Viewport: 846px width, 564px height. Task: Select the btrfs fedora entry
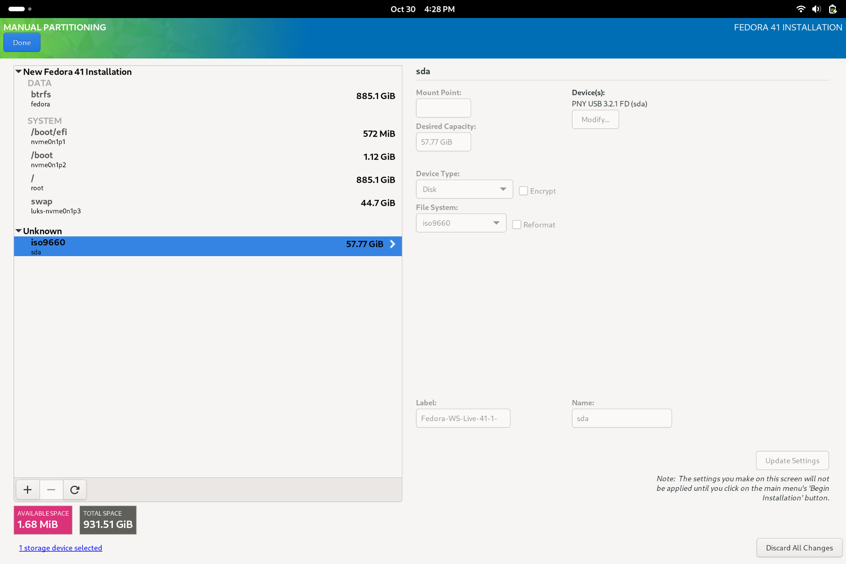(x=208, y=98)
